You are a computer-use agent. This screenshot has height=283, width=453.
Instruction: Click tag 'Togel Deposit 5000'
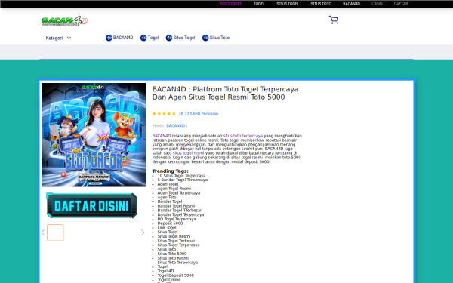[x=176, y=275]
